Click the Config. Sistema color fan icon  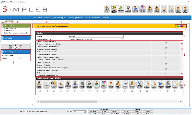[x=143, y=9]
